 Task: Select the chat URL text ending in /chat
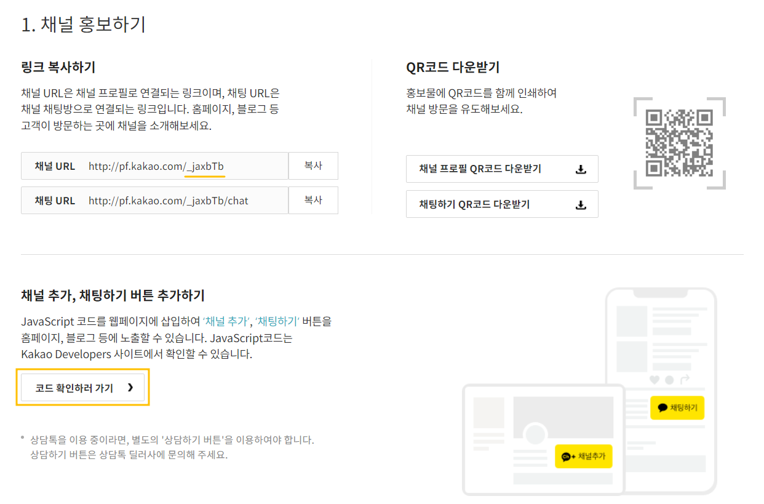(x=169, y=201)
